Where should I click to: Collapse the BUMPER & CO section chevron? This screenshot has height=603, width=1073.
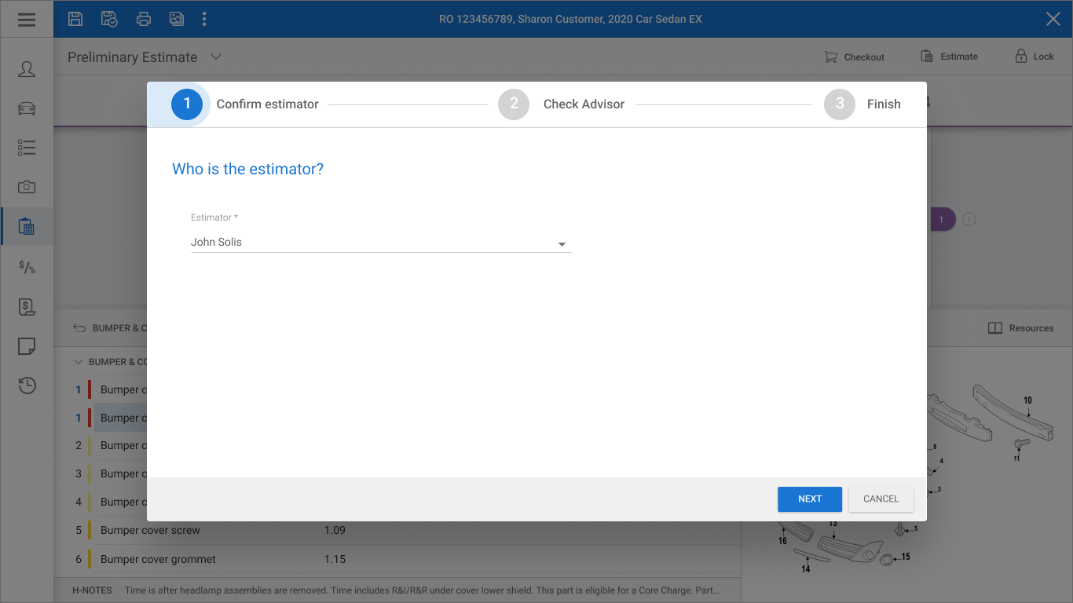[78, 362]
